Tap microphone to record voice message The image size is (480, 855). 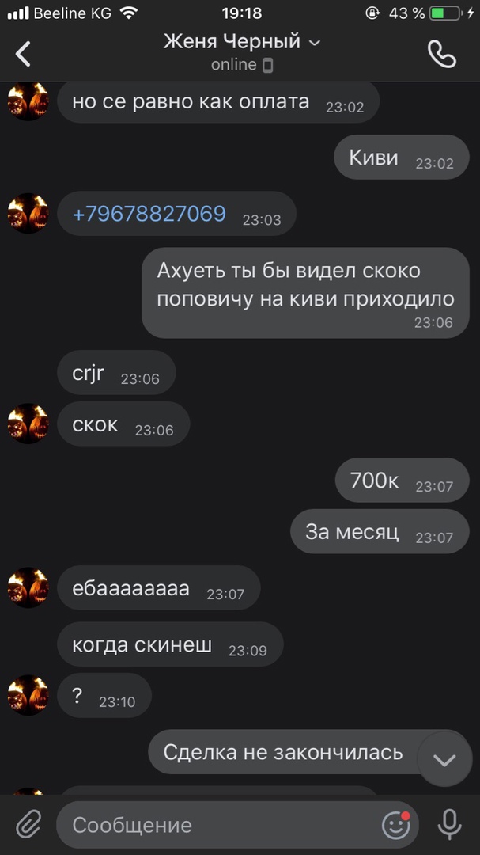click(x=449, y=824)
